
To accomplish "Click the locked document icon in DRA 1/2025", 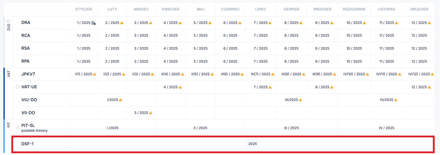I will pos(93,23).
